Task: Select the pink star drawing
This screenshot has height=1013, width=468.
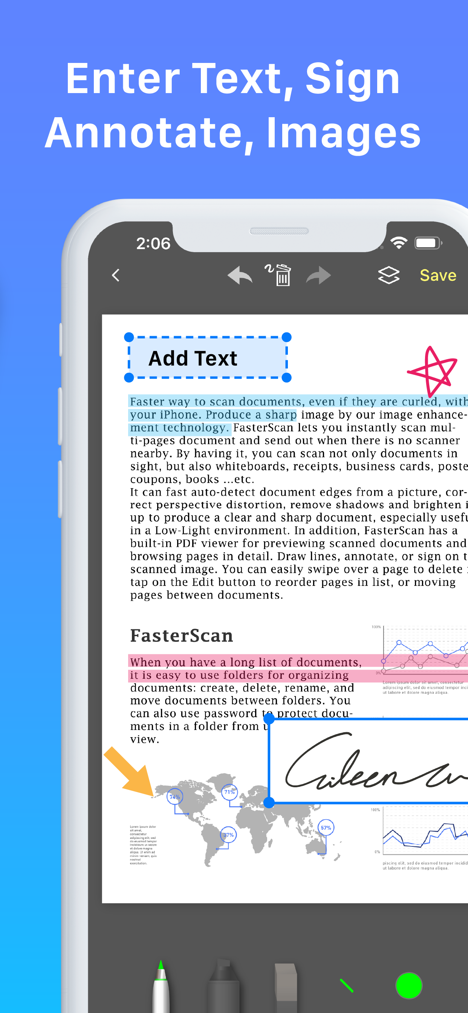Action: pyautogui.click(x=433, y=371)
